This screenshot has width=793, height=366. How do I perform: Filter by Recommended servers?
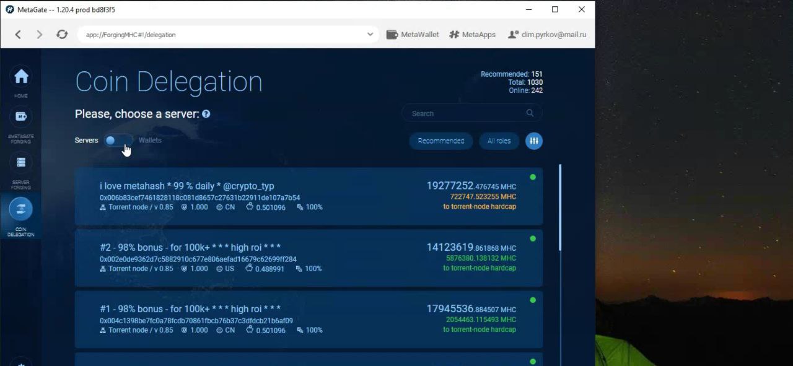(x=441, y=141)
